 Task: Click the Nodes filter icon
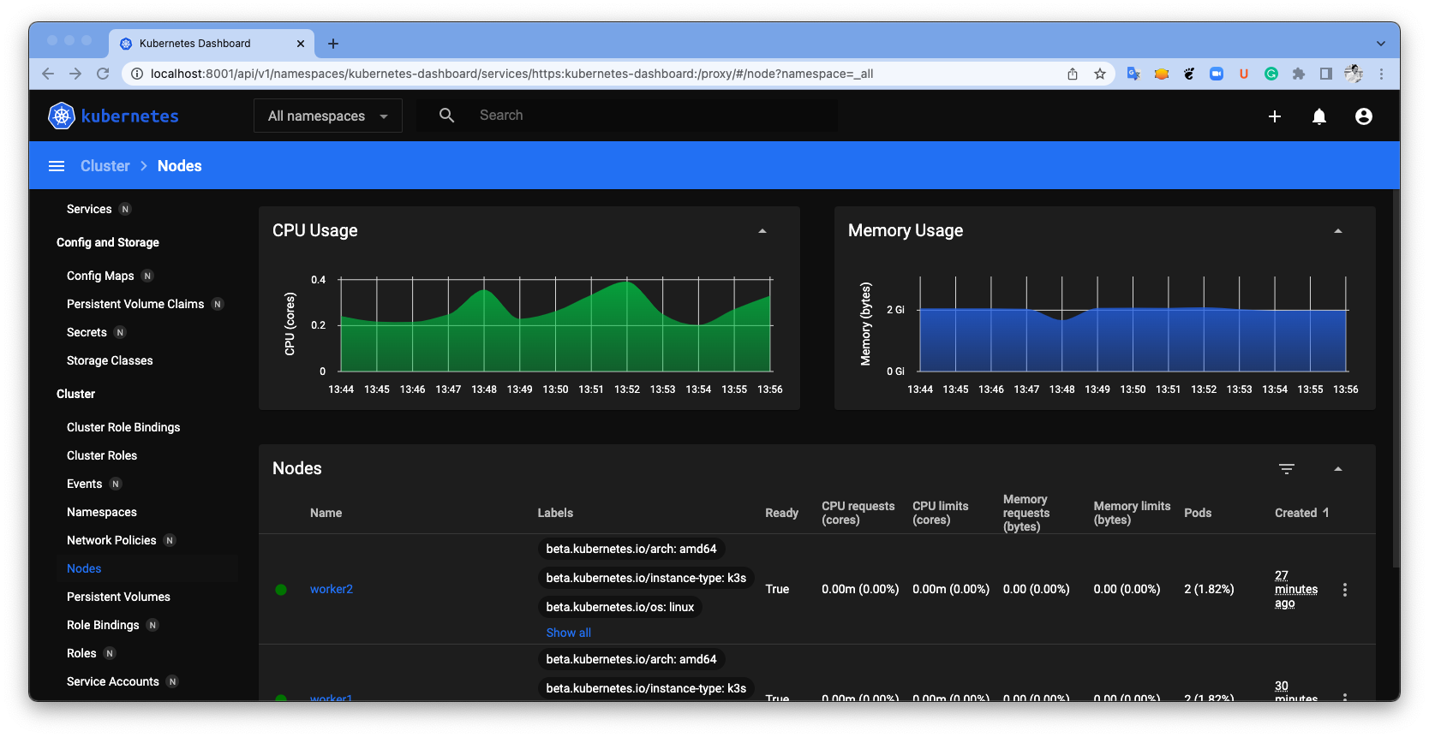pyautogui.click(x=1287, y=469)
